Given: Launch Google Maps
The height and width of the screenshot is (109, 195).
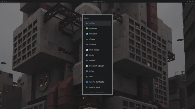Looking at the screenshot, I should click(97, 87).
